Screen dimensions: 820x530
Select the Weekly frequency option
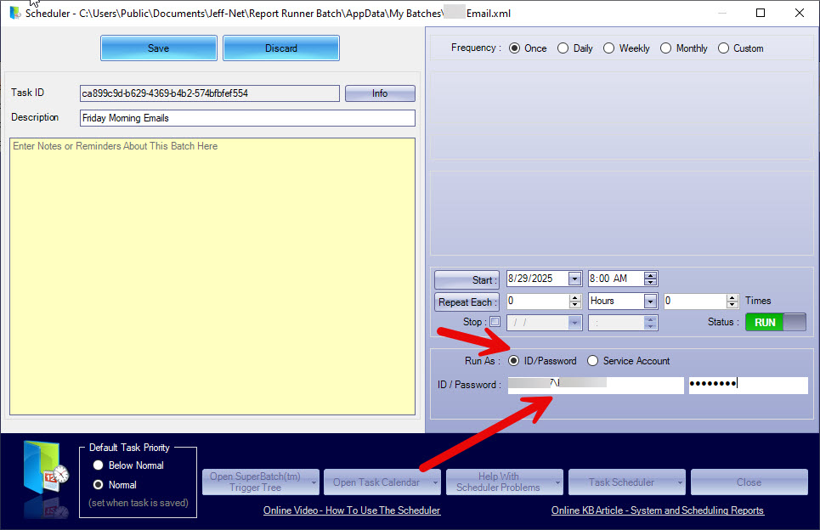[x=609, y=48]
